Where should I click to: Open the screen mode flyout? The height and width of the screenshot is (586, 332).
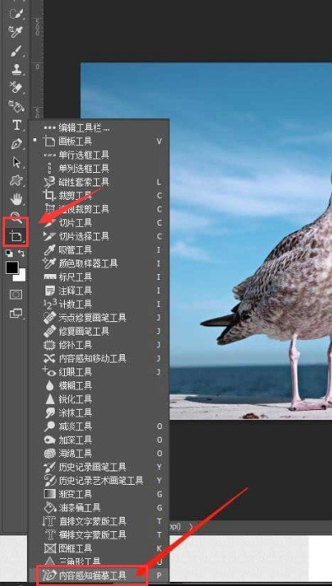pos(16,313)
